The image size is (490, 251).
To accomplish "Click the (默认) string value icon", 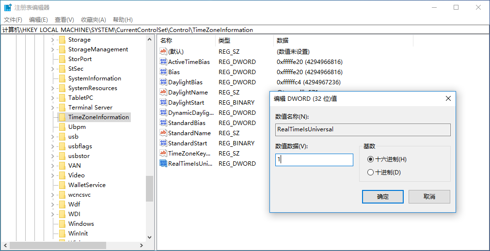I will 163,51.
